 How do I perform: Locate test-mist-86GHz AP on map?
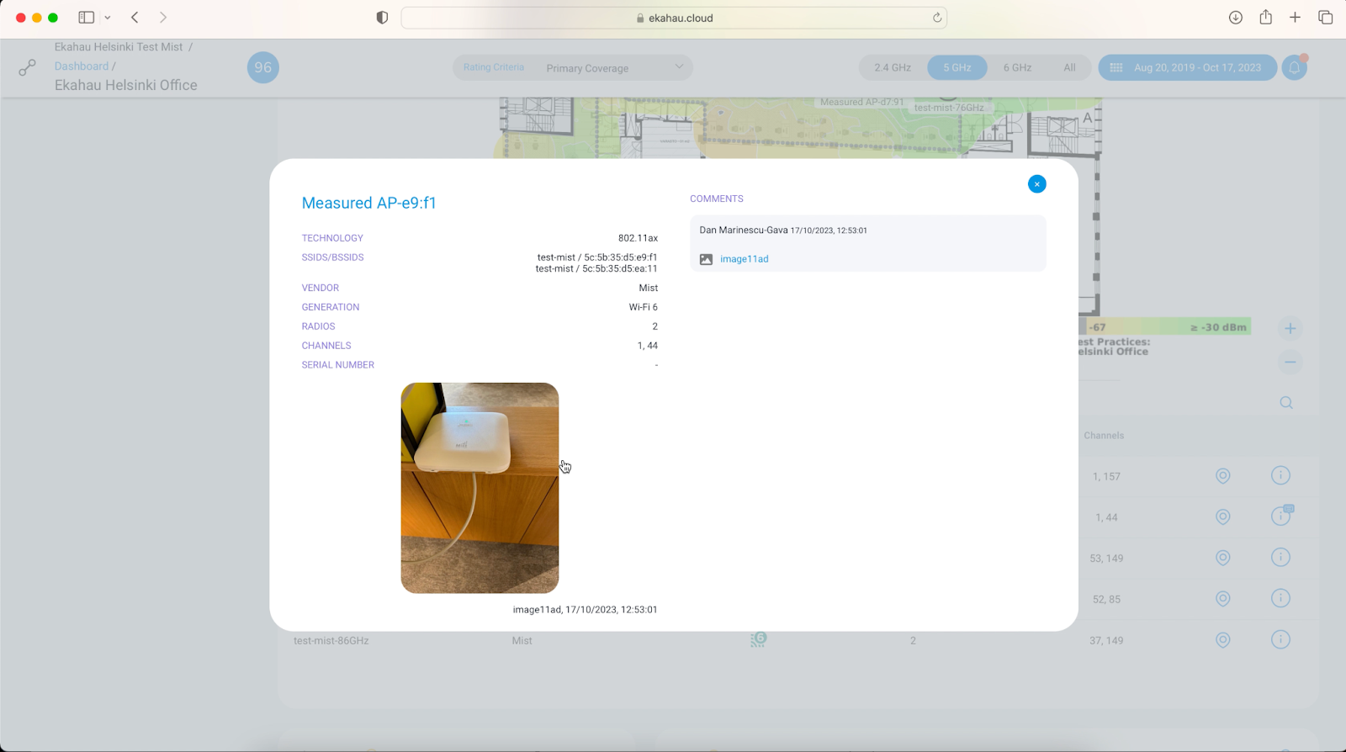1222,640
